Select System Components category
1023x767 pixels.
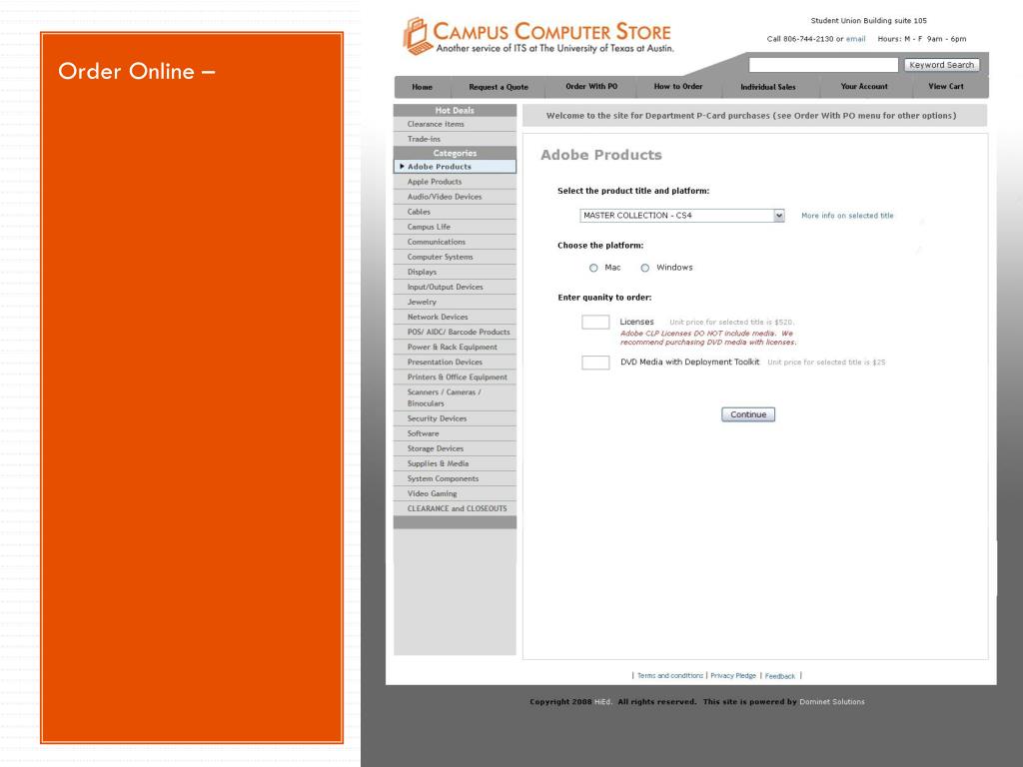(455, 478)
